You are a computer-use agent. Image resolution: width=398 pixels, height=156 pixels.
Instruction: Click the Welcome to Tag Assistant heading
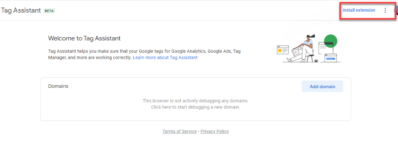[84, 38]
